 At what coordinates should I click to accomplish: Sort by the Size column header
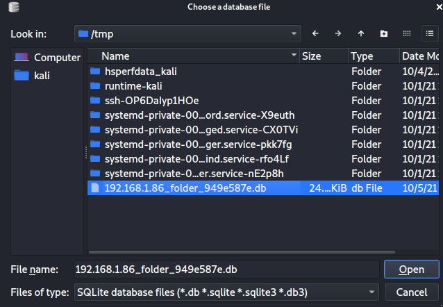coord(324,56)
